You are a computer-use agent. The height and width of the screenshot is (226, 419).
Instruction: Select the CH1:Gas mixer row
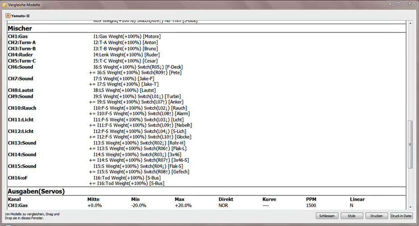(x=18, y=36)
